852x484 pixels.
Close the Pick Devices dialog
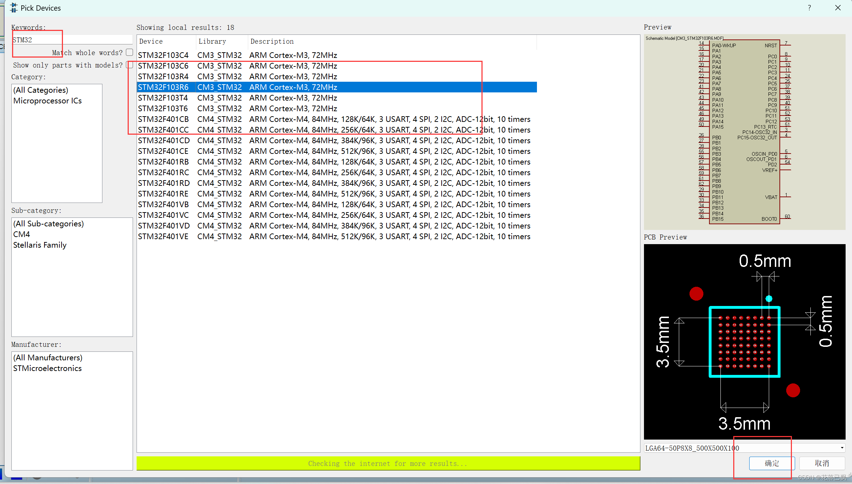(838, 8)
